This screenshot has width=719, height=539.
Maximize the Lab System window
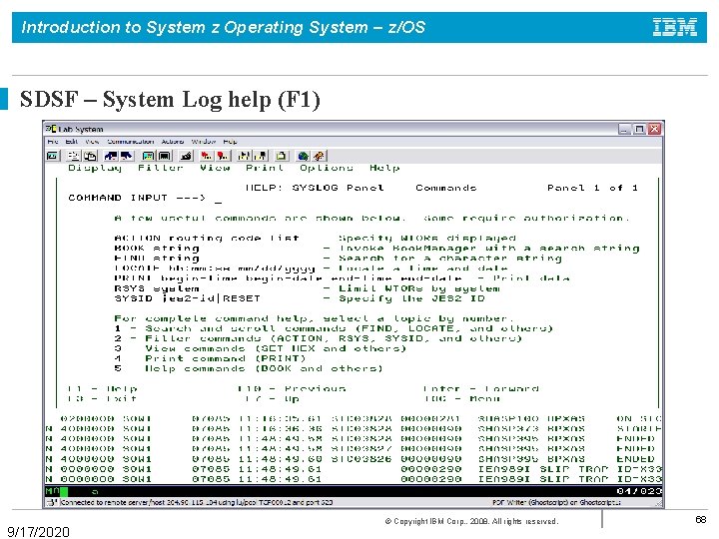point(639,129)
